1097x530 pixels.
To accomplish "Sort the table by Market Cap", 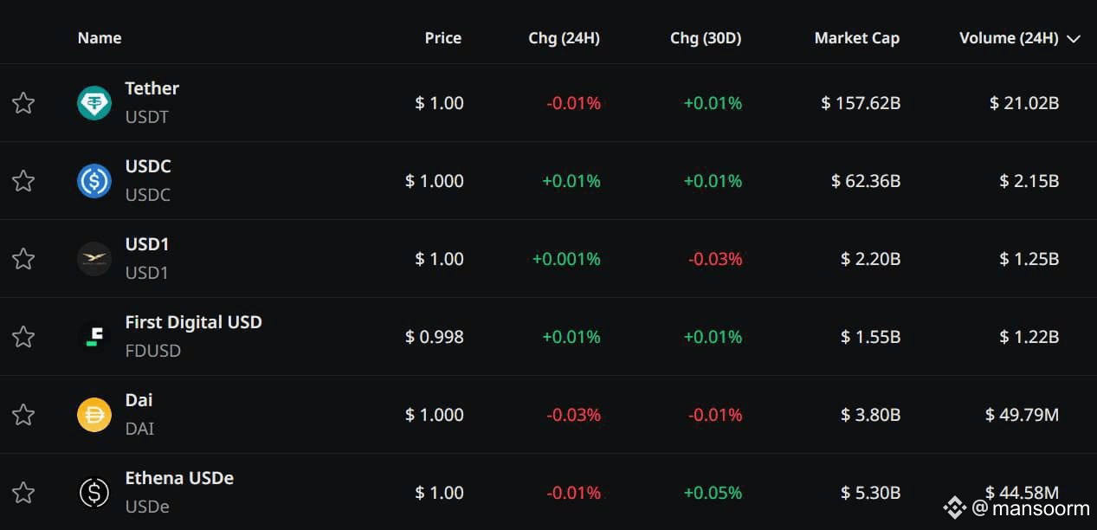I will pos(856,38).
